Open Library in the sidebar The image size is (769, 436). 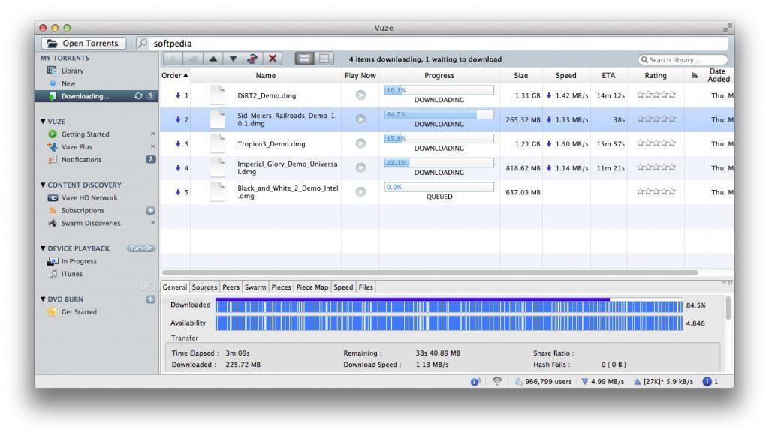coord(73,71)
